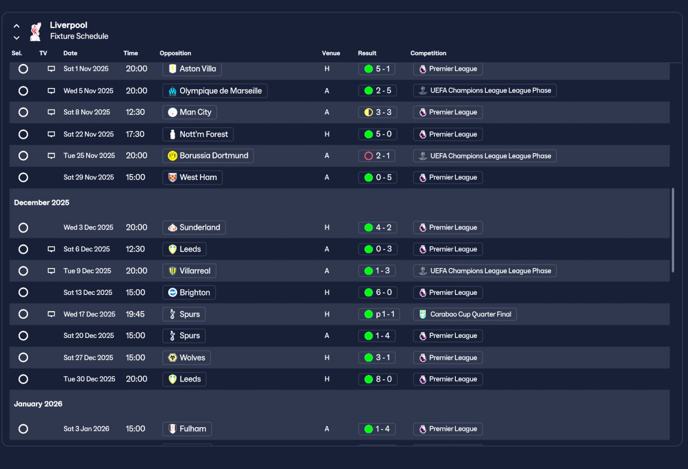Viewport: 688px width, 469px height.
Task: Open the Borussia Dortmund opposition button
Action: 208,156
